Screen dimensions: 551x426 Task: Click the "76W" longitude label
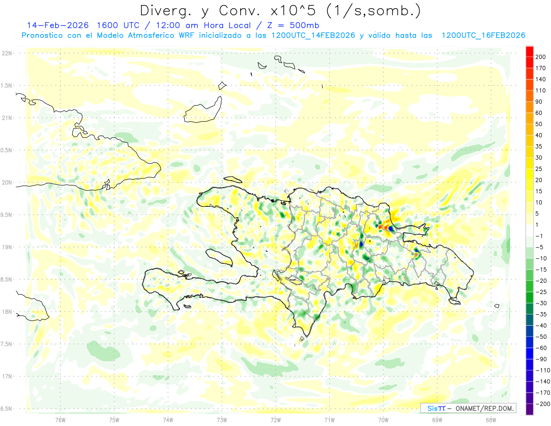pyautogui.click(x=60, y=420)
